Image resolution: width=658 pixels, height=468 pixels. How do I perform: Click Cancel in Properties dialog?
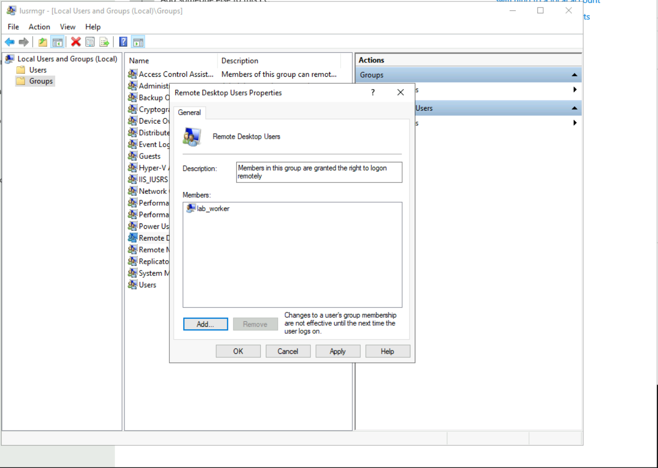(x=288, y=351)
